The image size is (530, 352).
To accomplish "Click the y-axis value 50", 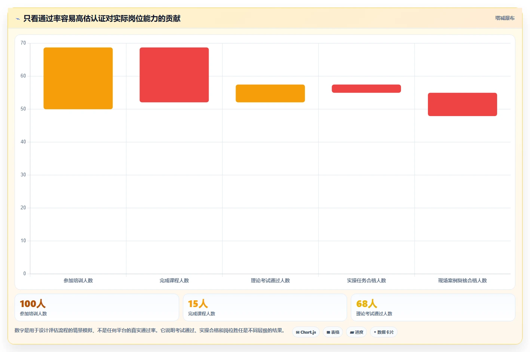I will pos(23,109).
